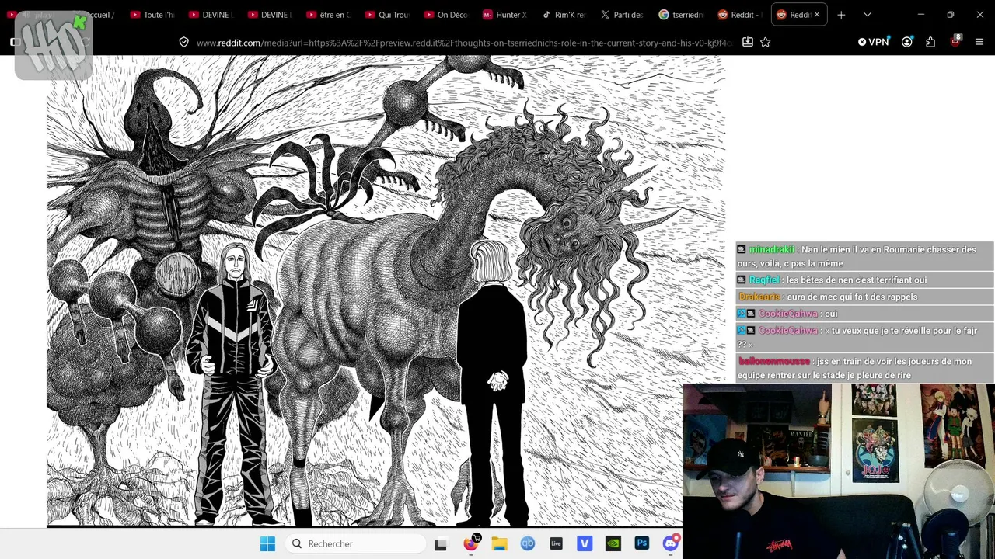The height and width of the screenshot is (559, 995).
Task: Click the site security shield icon
Action: point(183,42)
